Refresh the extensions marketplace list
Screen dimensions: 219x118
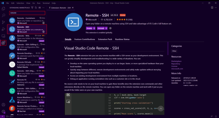click(x=36, y=8)
